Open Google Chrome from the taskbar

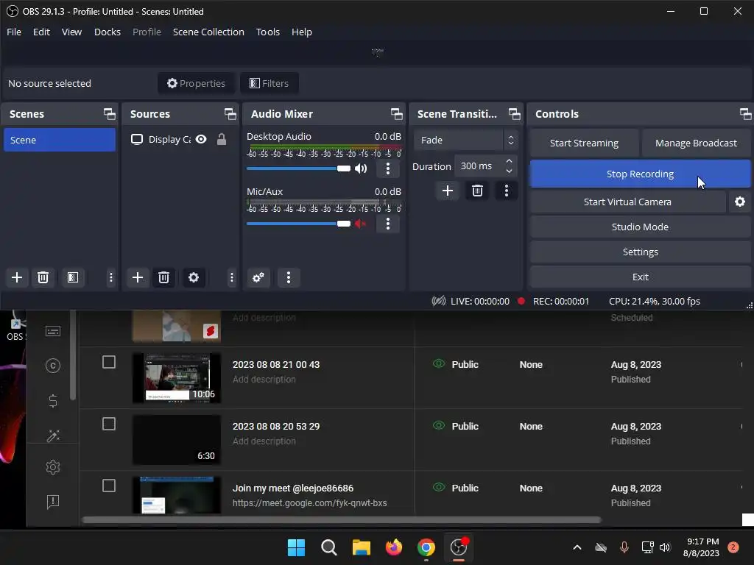click(x=426, y=547)
